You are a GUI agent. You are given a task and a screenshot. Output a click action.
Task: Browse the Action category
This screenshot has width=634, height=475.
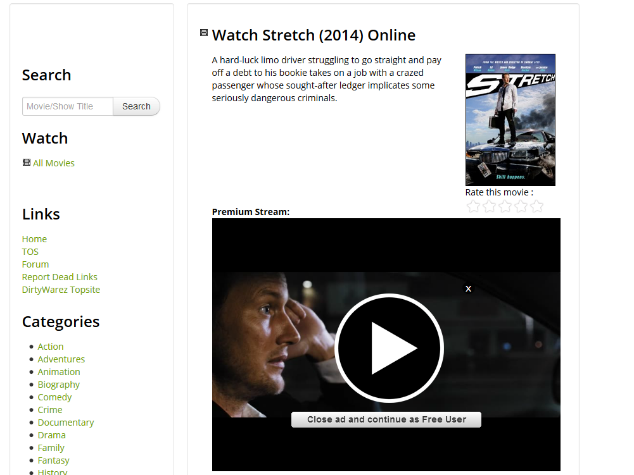(x=51, y=346)
